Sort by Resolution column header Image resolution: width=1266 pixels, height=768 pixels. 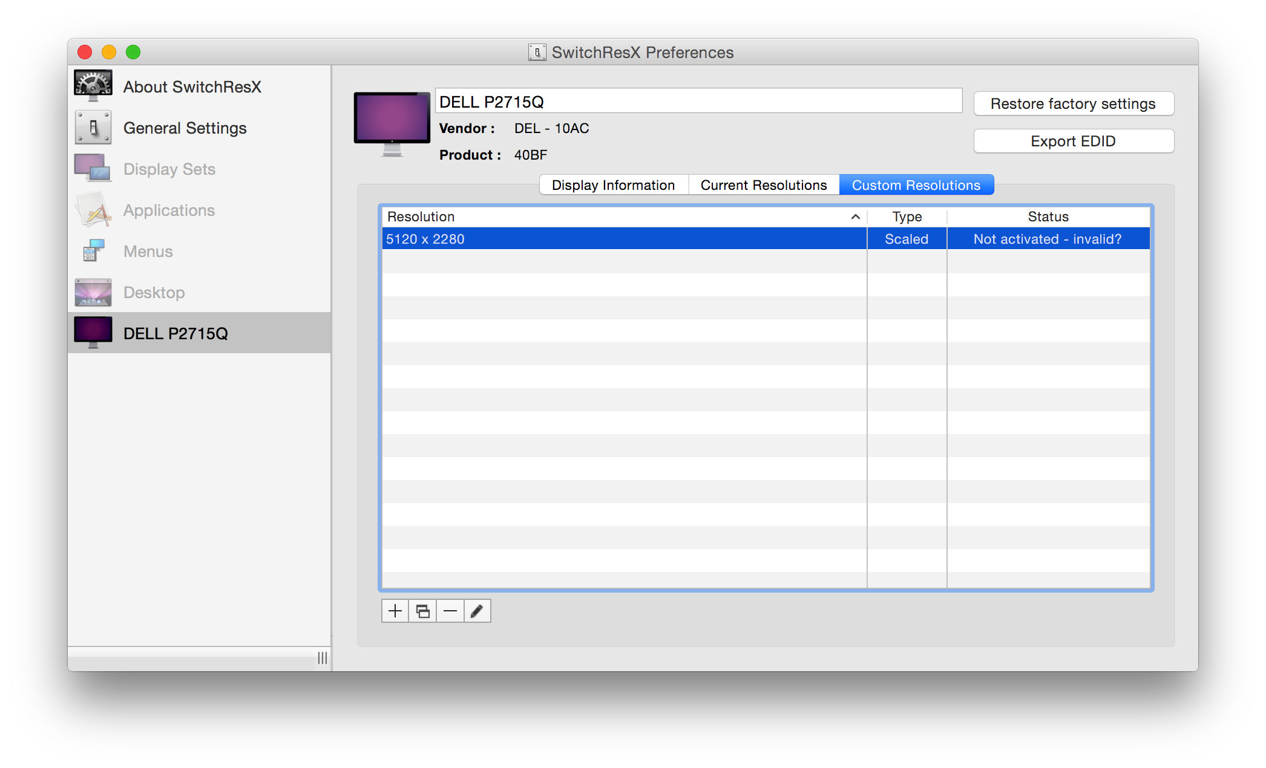click(624, 216)
